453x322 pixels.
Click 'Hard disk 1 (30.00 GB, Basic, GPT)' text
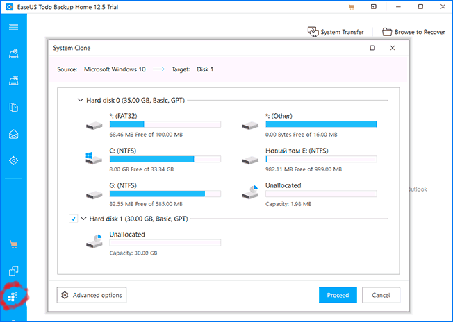[139, 219]
